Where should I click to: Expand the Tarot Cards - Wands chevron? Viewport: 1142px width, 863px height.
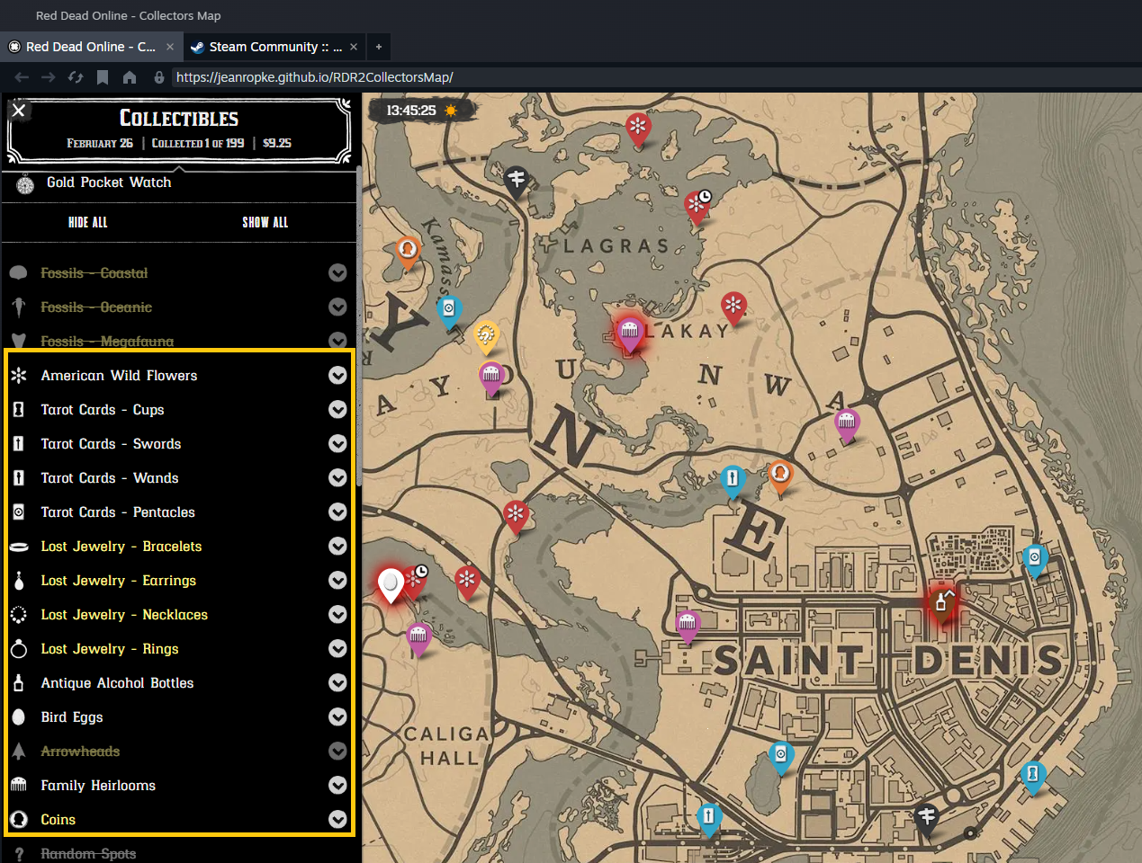tap(337, 478)
